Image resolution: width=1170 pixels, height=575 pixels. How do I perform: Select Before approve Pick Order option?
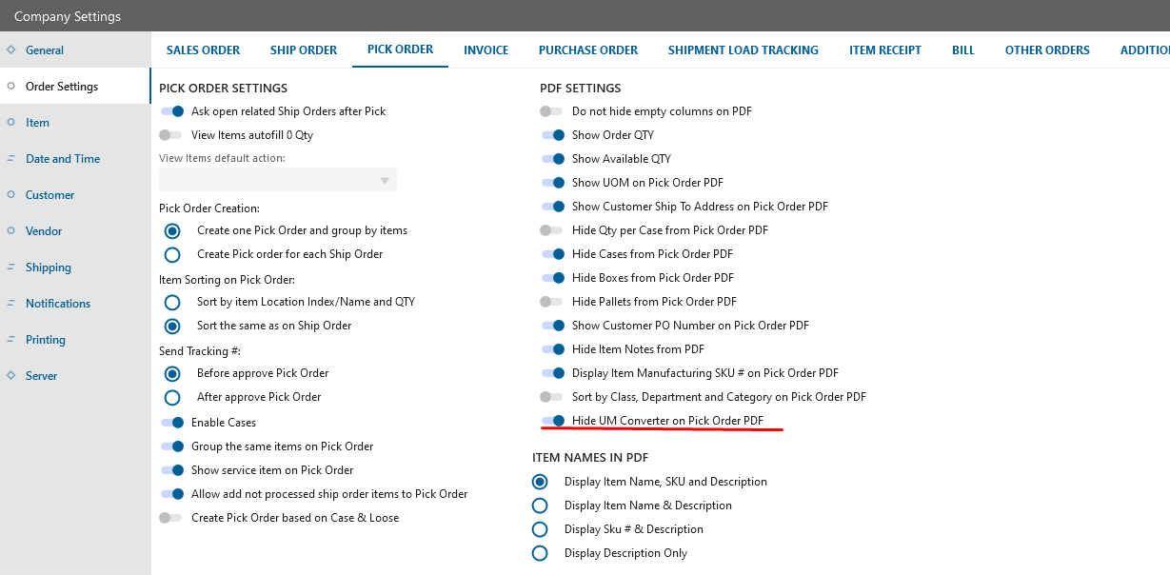pyautogui.click(x=172, y=373)
